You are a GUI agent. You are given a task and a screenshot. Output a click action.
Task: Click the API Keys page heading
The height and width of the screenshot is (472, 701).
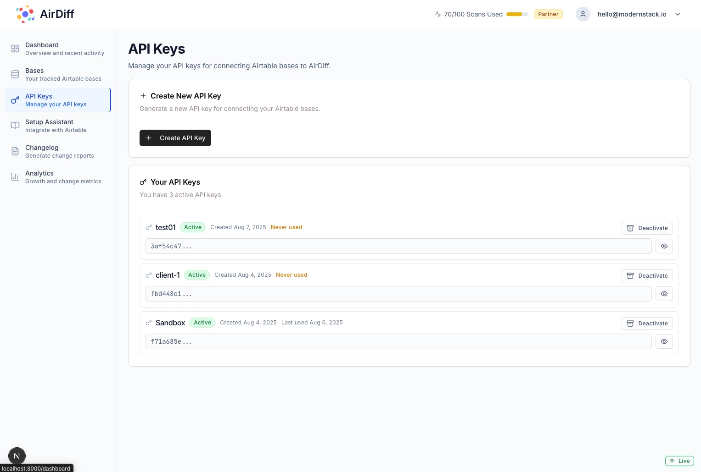click(x=157, y=49)
